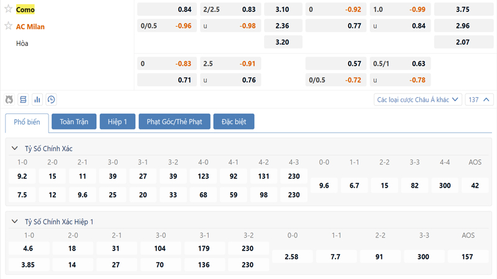
Task: Open the Các loại cược Châu Á khác dropdown
Action: click(418, 99)
